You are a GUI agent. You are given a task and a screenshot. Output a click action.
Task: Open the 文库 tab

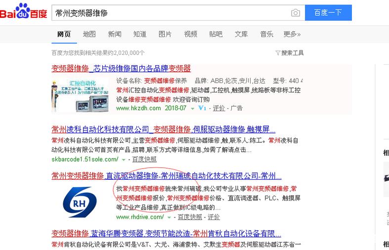241,34
